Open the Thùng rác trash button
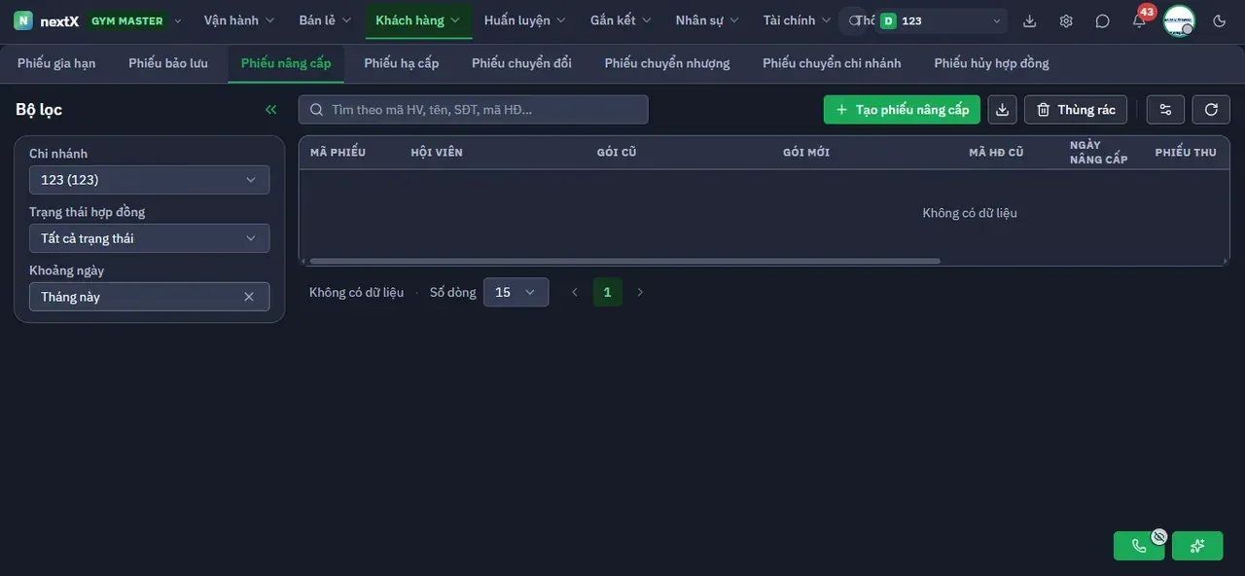 1076,110
